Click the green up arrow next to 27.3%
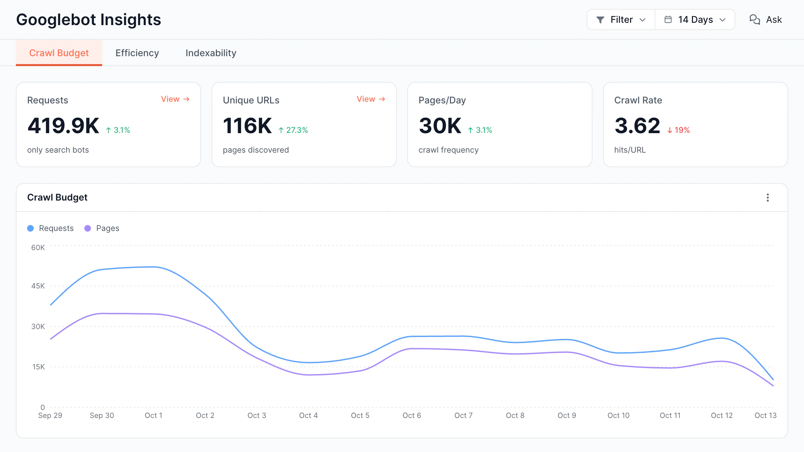This screenshot has height=452, width=804. (281, 130)
